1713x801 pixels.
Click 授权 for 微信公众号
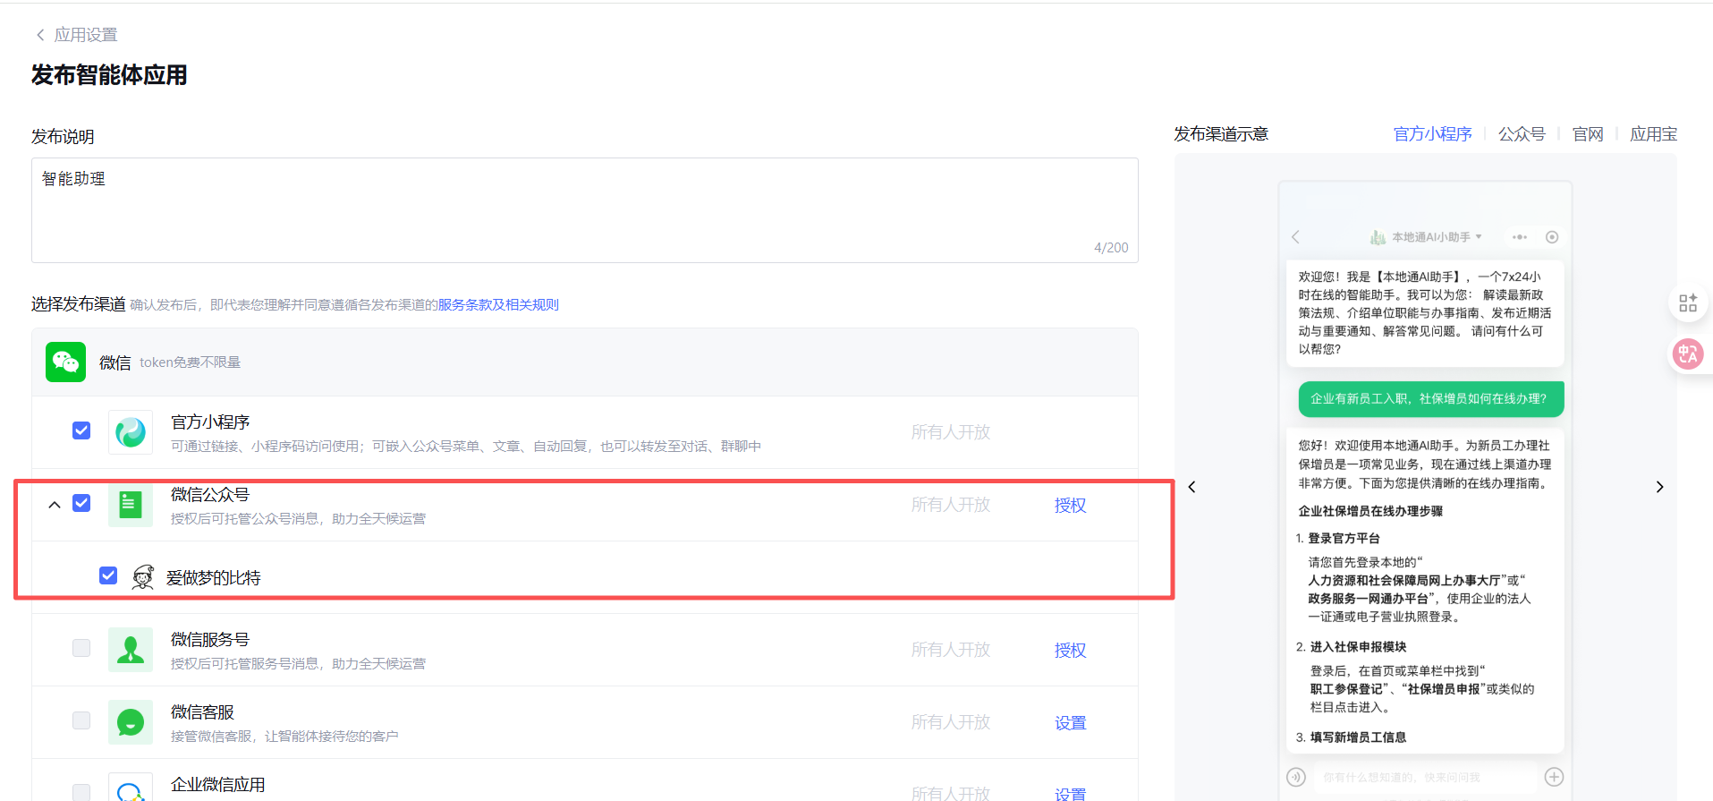pos(1070,506)
